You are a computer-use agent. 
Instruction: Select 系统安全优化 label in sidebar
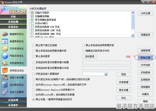click(x=17, y=71)
